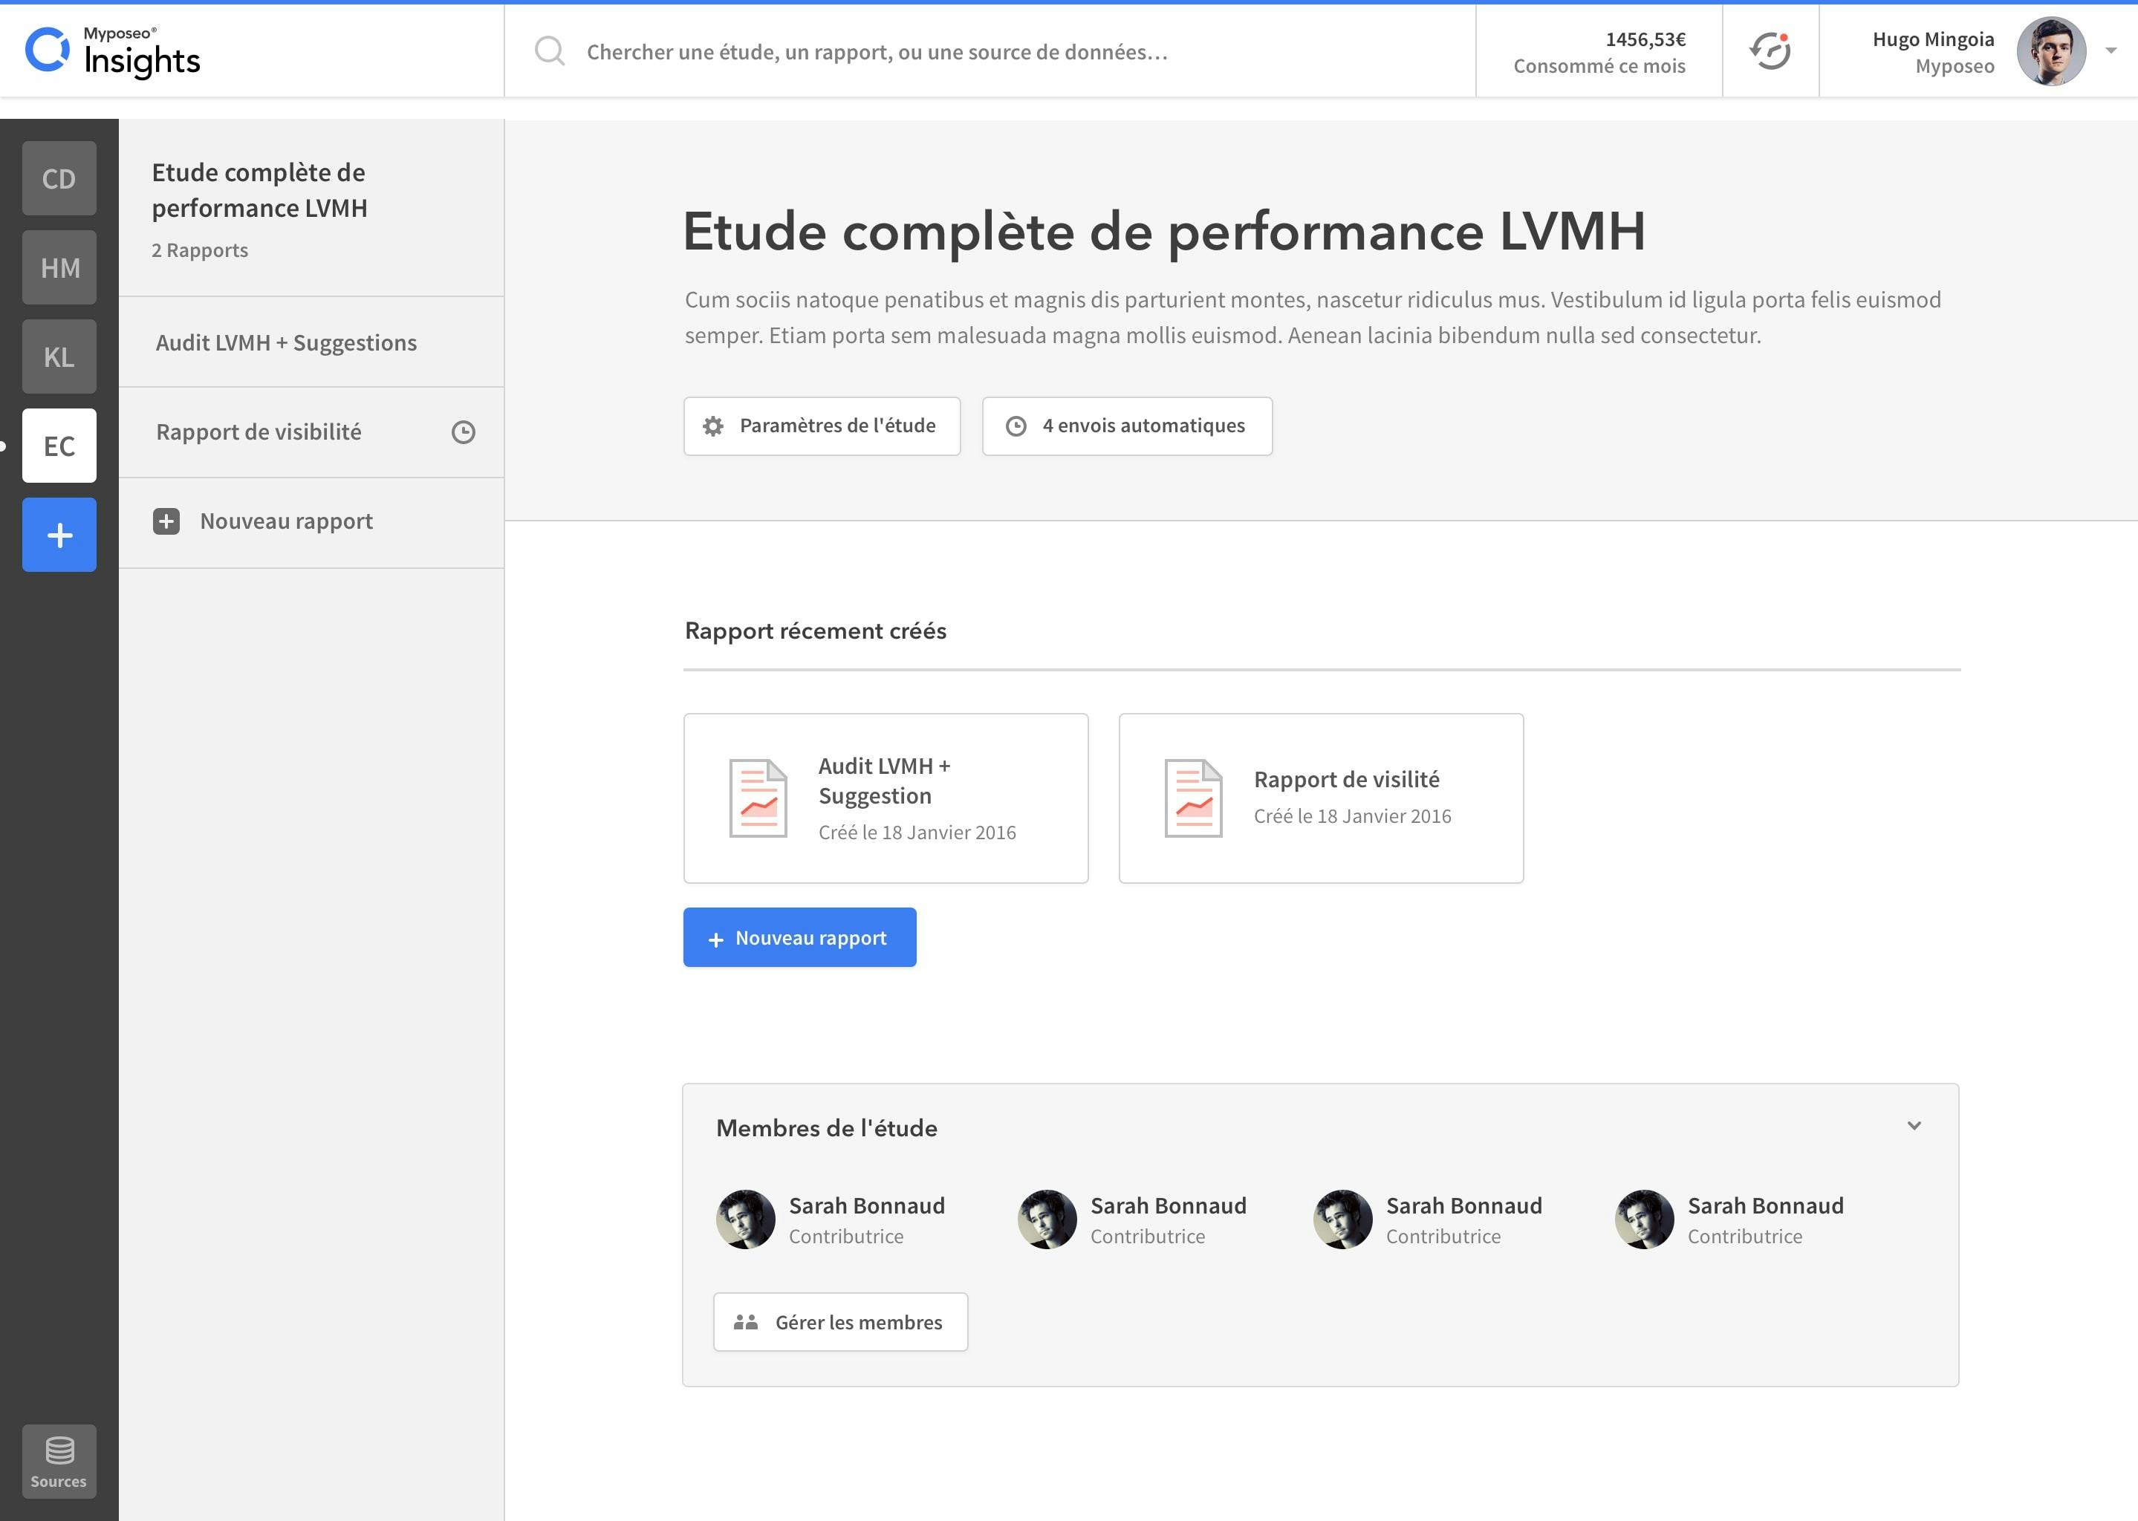Click the plus icon beside sidebar Nouveau rapport

pos(166,521)
